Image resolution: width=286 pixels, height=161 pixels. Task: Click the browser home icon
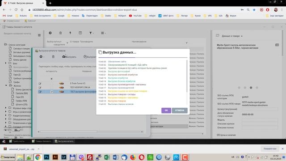point(22,10)
